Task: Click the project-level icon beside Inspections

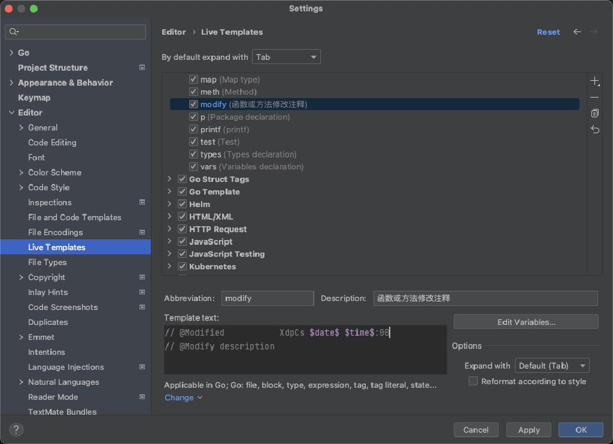Action: pyautogui.click(x=142, y=202)
